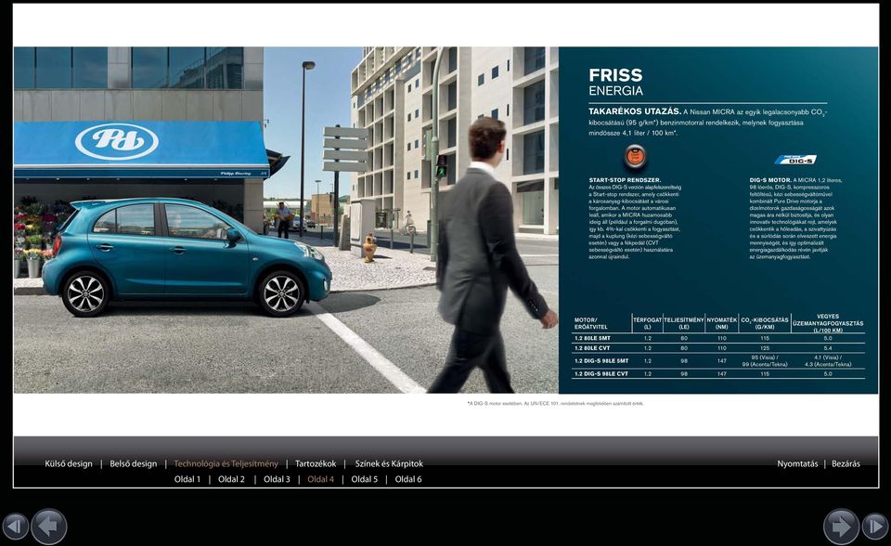Click the next page right arrow button
This screenshot has height=546, width=891.
coord(841,526)
